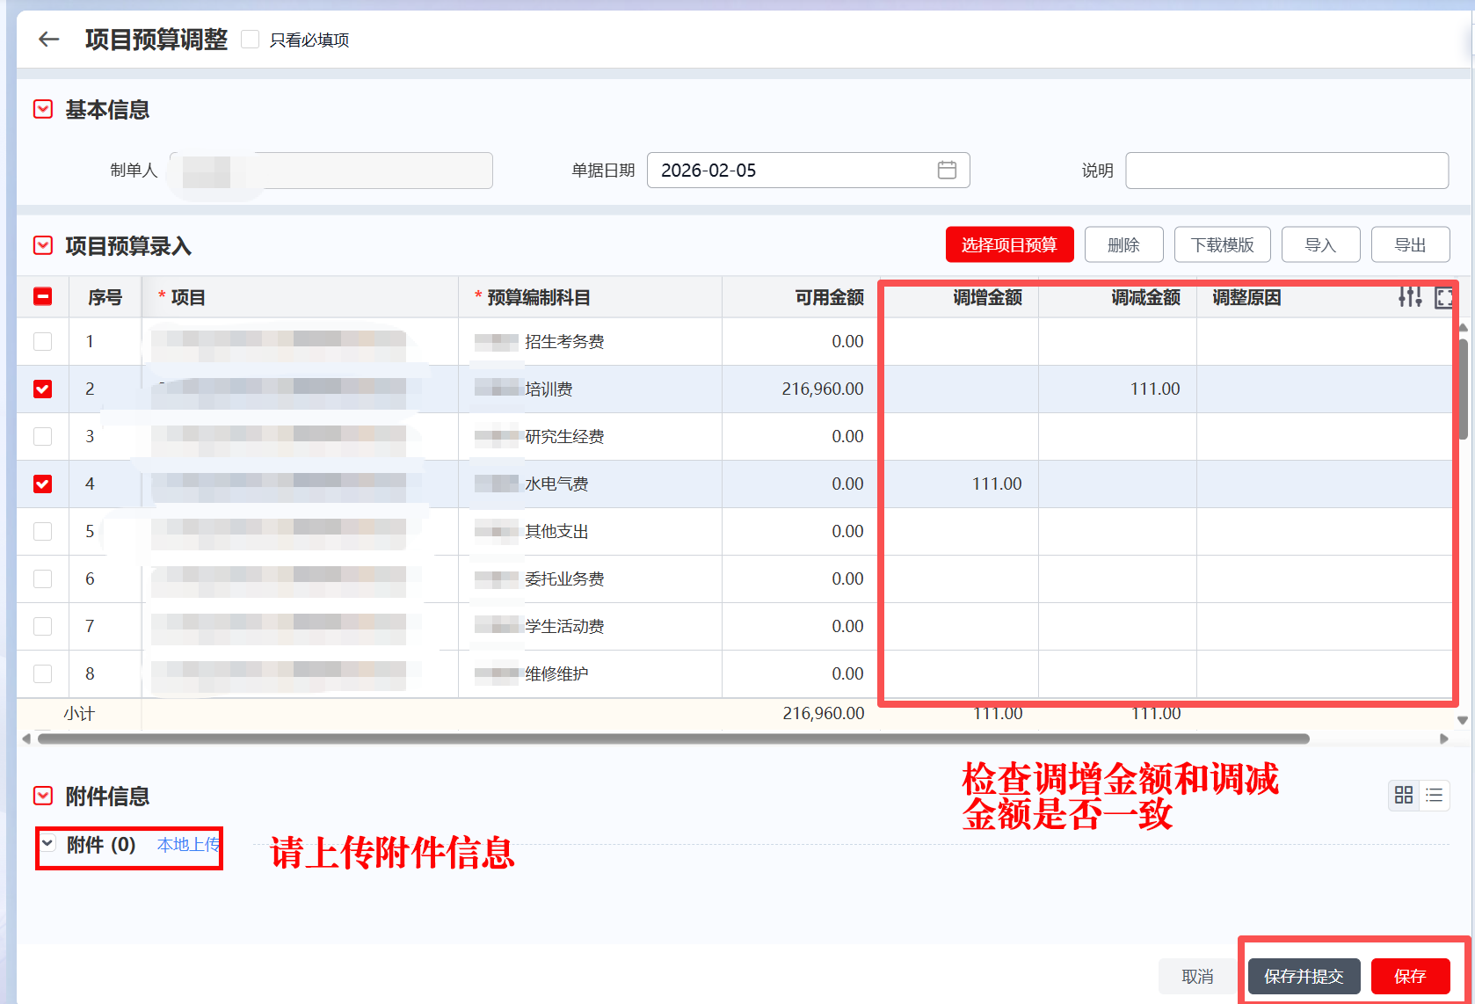Collapse the 附件信息 section

[43, 797]
